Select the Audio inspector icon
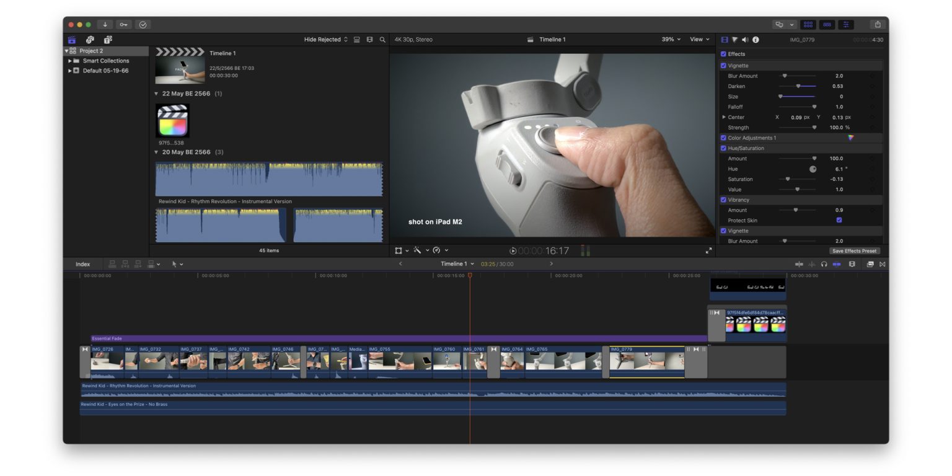 pyautogui.click(x=745, y=39)
